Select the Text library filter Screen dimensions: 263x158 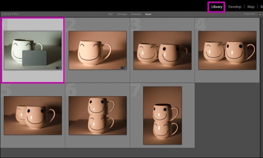(110, 14)
